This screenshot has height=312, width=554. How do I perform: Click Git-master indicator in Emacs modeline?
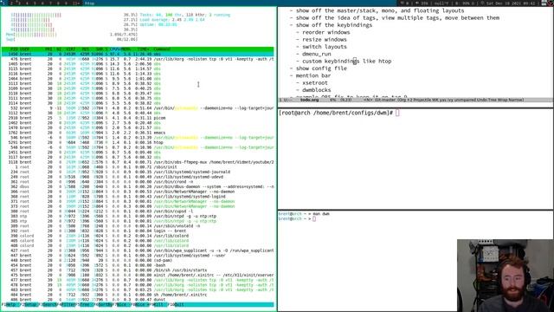[x=385, y=101]
